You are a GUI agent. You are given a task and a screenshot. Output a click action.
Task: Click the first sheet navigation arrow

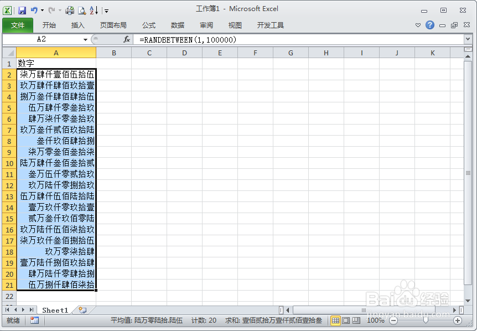point(7,310)
